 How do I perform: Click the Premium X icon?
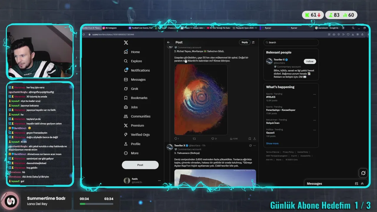[126, 125]
